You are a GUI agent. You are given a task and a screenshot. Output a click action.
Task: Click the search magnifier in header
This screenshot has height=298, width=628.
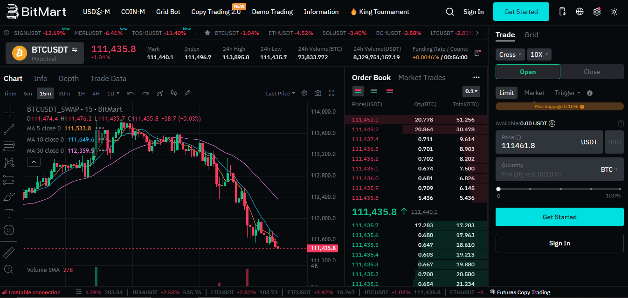pos(449,12)
